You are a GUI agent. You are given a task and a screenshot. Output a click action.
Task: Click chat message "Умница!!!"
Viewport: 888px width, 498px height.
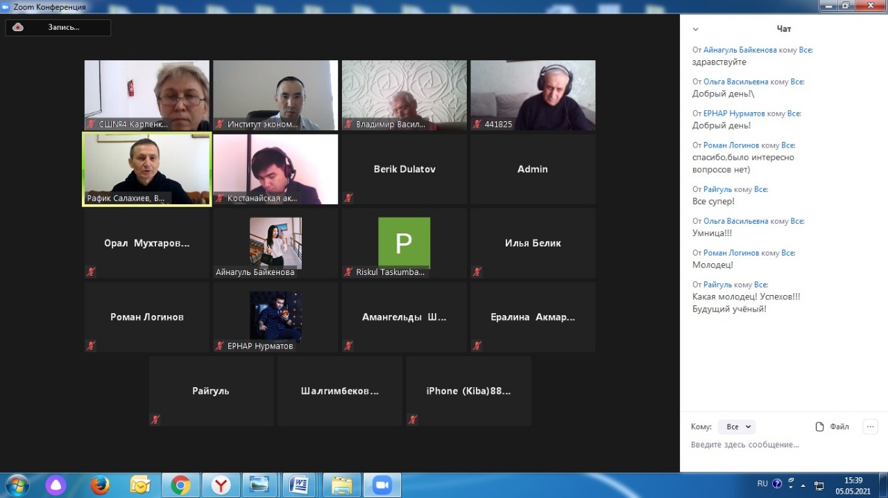coord(712,233)
